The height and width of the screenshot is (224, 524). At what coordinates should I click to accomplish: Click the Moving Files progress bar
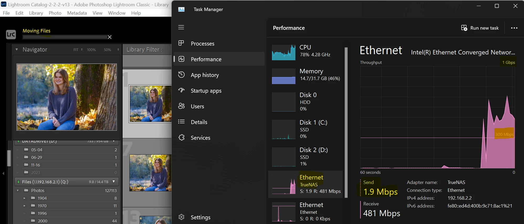65,37
